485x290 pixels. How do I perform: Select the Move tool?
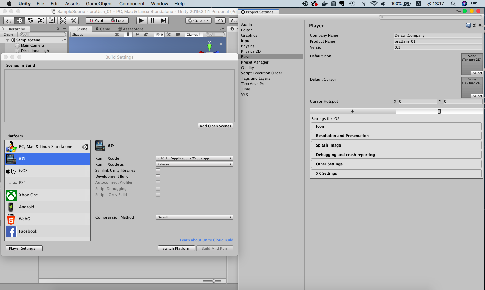pos(20,20)
